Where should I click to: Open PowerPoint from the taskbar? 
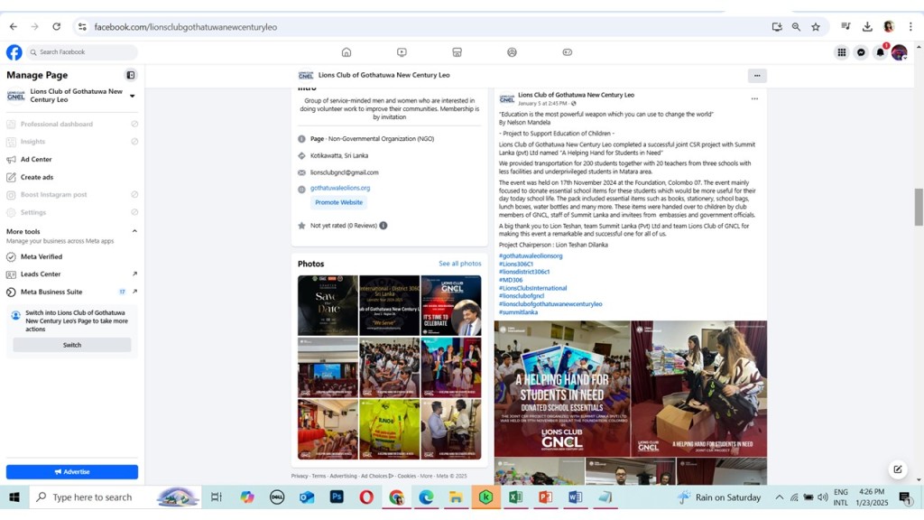pos(545,497)
